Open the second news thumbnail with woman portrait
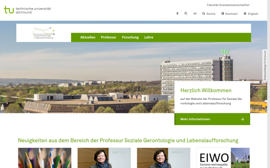 point(104,158)
